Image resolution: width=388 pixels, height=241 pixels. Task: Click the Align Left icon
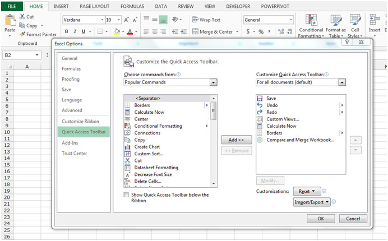click(146, 31)
